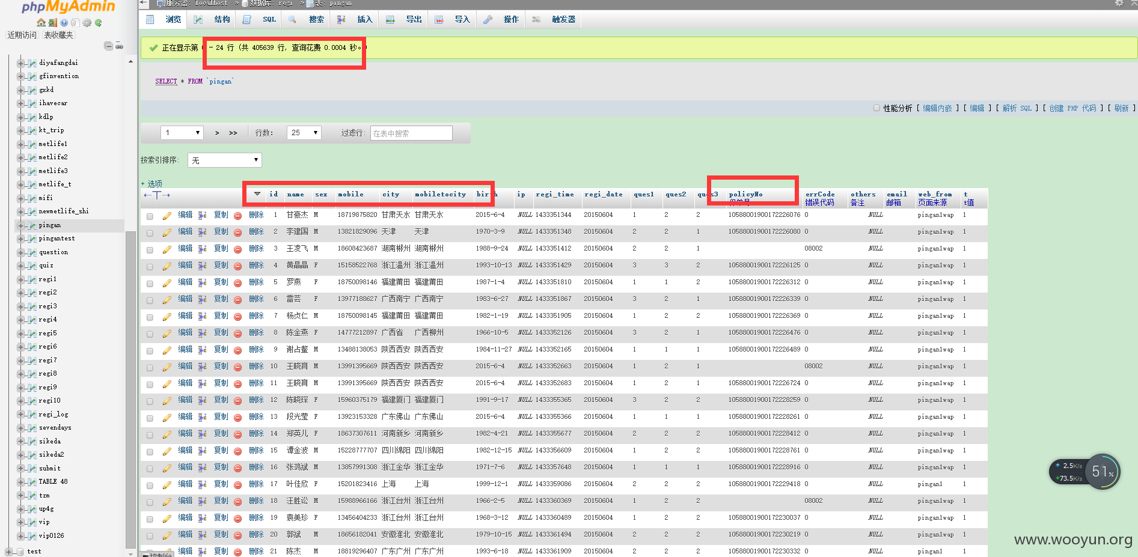Go to phpMyAdmin home via house icon
Screen dimensions: 1138x557
click(41, 23)
